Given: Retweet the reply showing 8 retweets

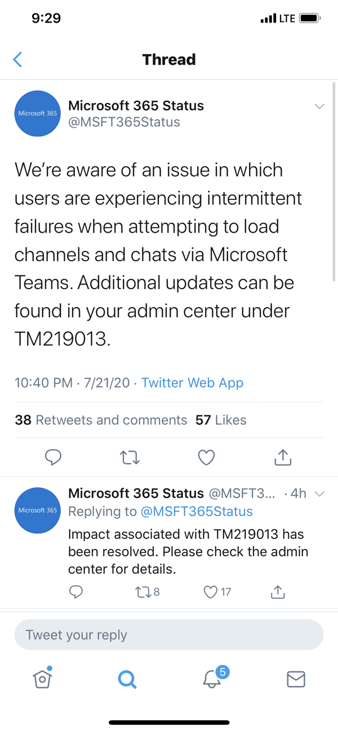Looking at the screenshot, I should [144, 592].
